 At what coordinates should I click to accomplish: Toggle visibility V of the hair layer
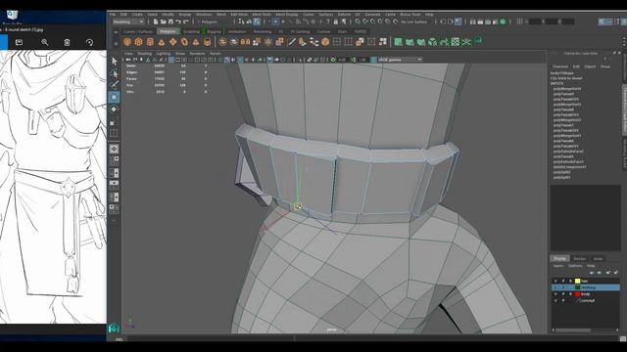pyautogui.click(x=555, y=281)
